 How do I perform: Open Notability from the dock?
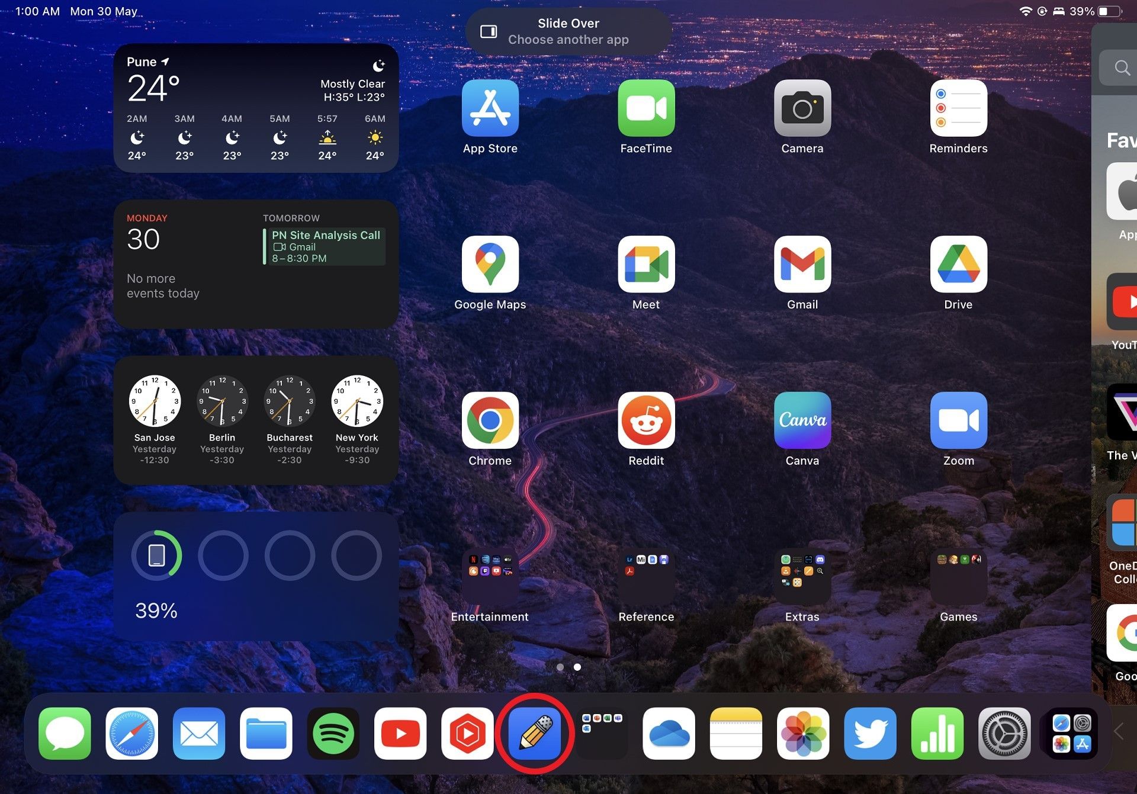(x=534, y=734)
